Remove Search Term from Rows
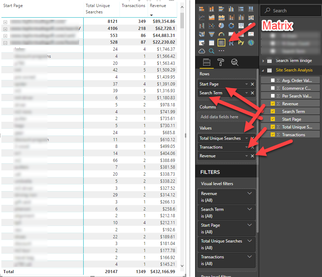Screen dimensions: 322x277 click(252, 93)
